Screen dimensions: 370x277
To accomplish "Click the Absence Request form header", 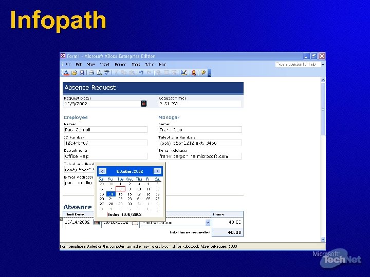I will click(153, 88).
